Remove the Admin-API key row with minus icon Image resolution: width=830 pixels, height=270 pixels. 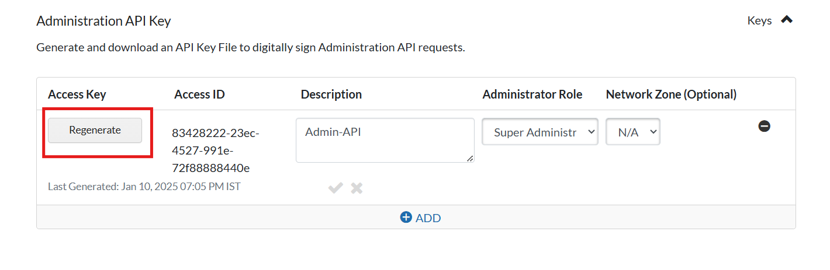click(x=764, y=126)
